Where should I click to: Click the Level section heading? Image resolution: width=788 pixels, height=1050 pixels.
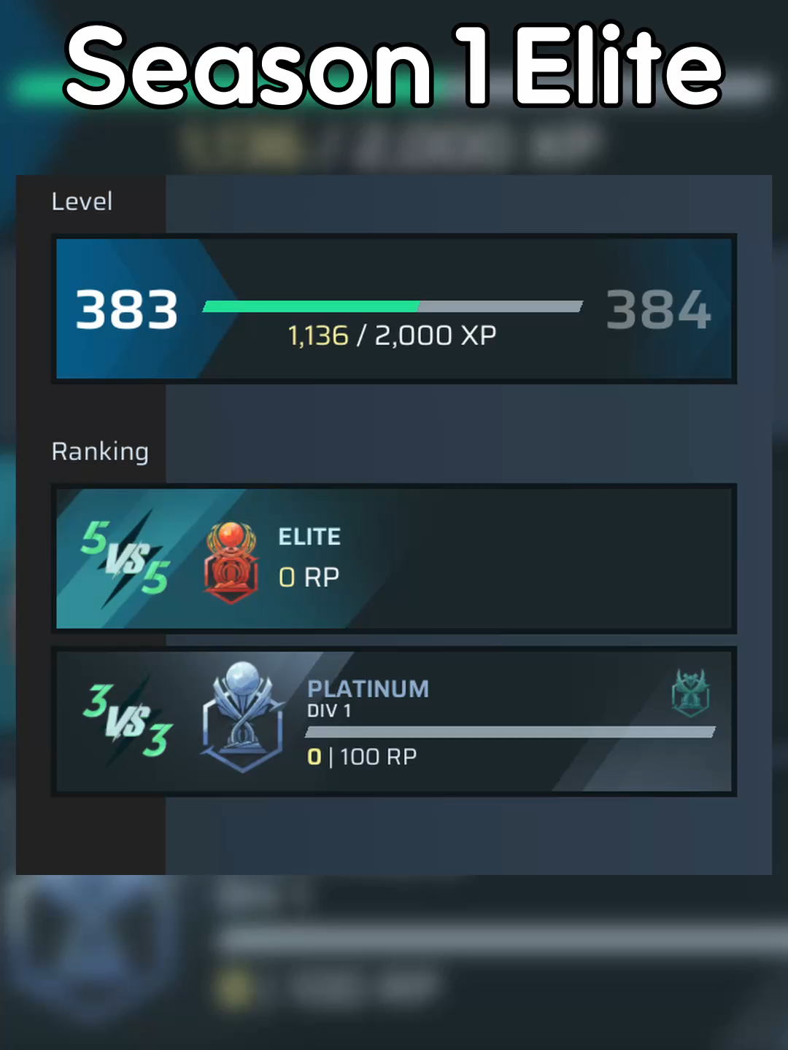tap(82, 201)
